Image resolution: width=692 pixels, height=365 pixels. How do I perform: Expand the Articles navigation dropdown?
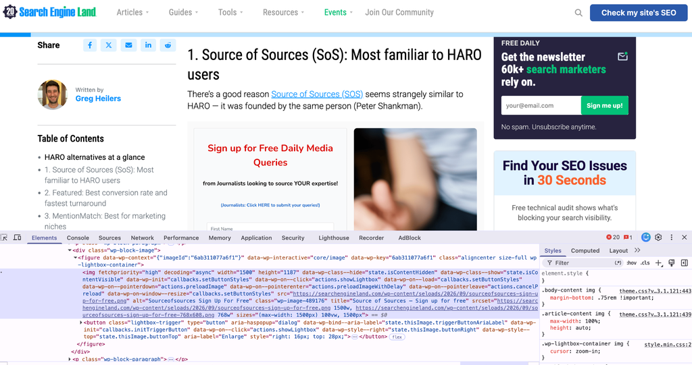pos(132,12)
